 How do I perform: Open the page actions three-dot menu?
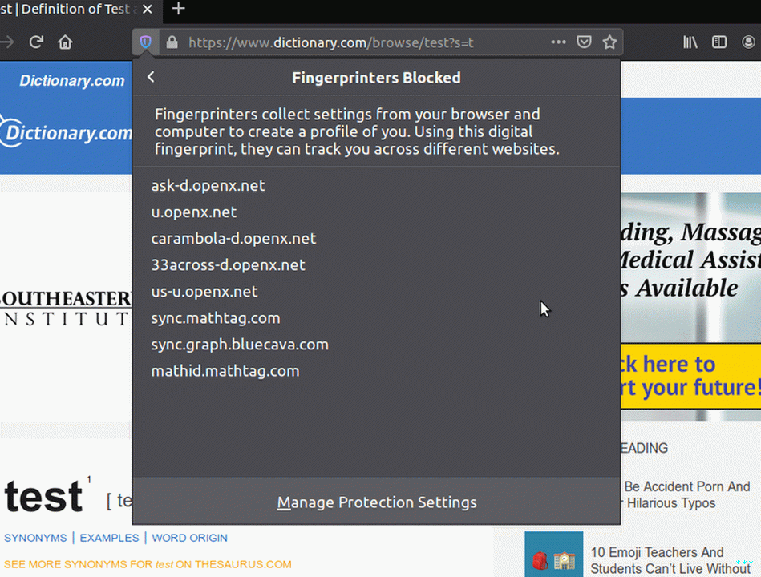coord(558,42)
